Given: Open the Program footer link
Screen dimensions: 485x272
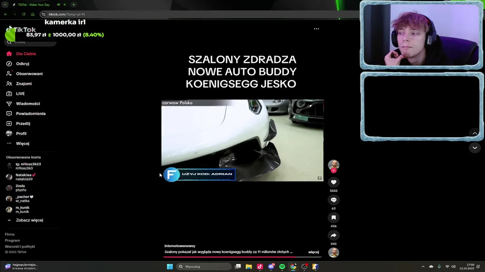Looking at the screenshot, I should tap(12, 241).
